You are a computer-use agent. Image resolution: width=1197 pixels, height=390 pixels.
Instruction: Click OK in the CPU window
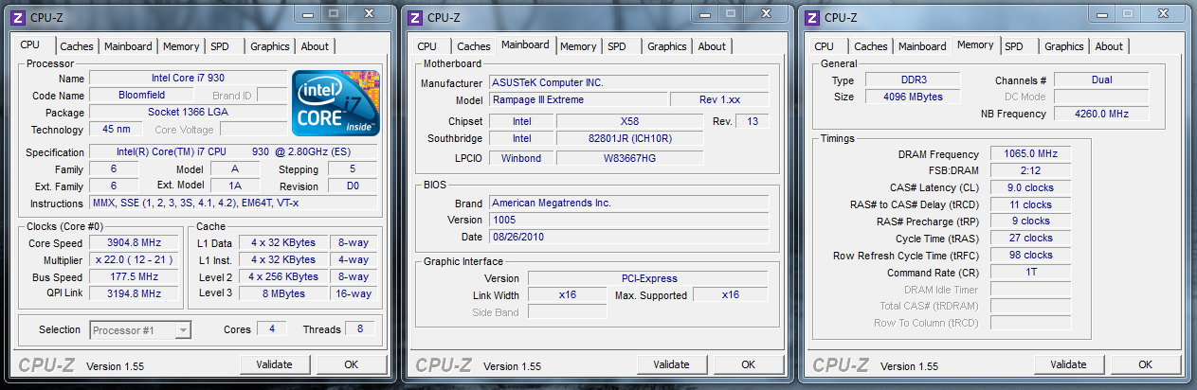[351, 364]
